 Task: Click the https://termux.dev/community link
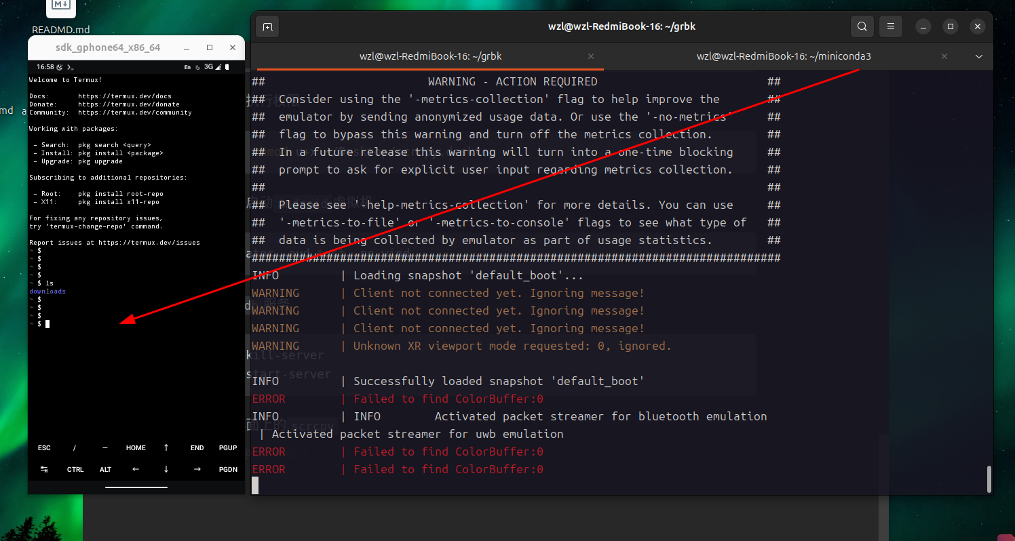pos(135,113)
